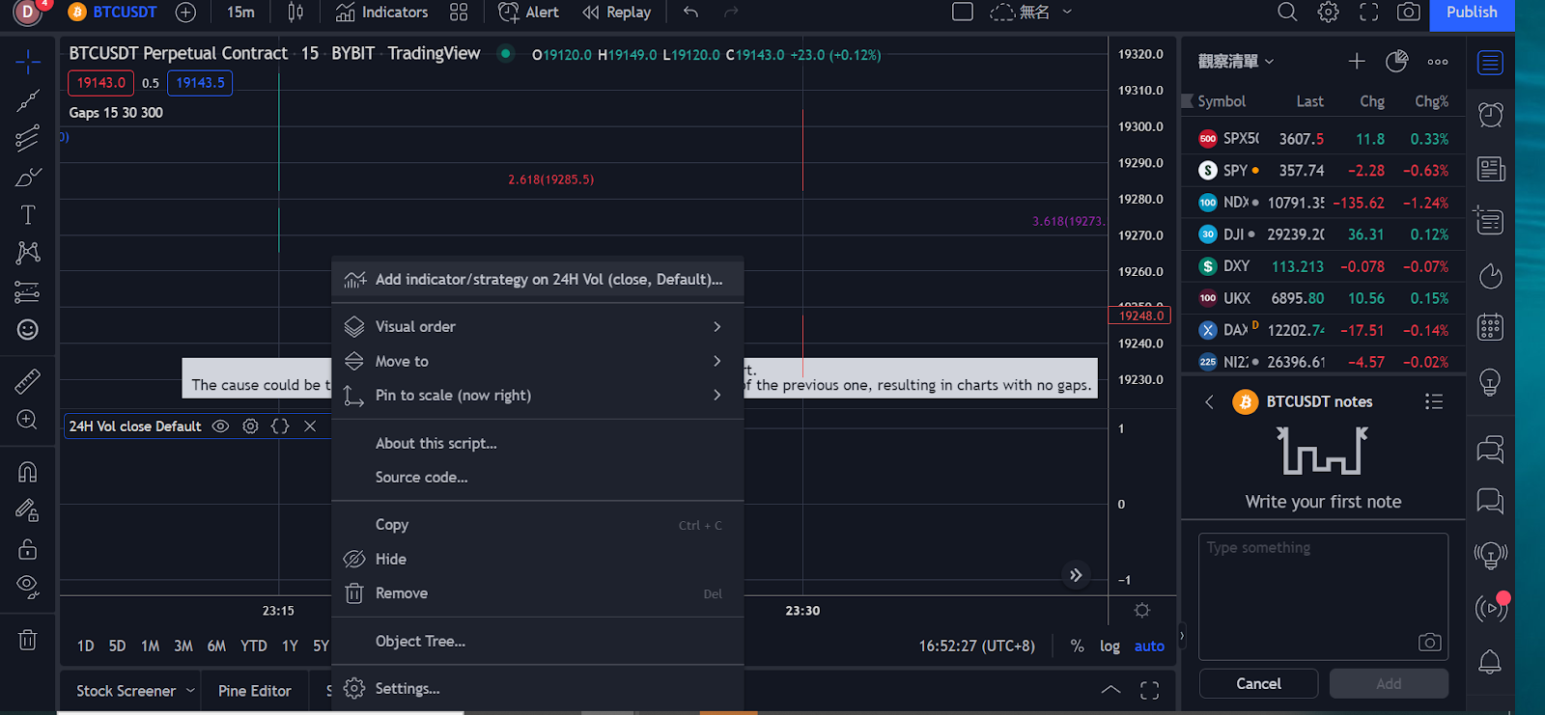The image size is (1545, 715).
Task: Open the 15m timeframe dropdown
Action: point(240,13)
